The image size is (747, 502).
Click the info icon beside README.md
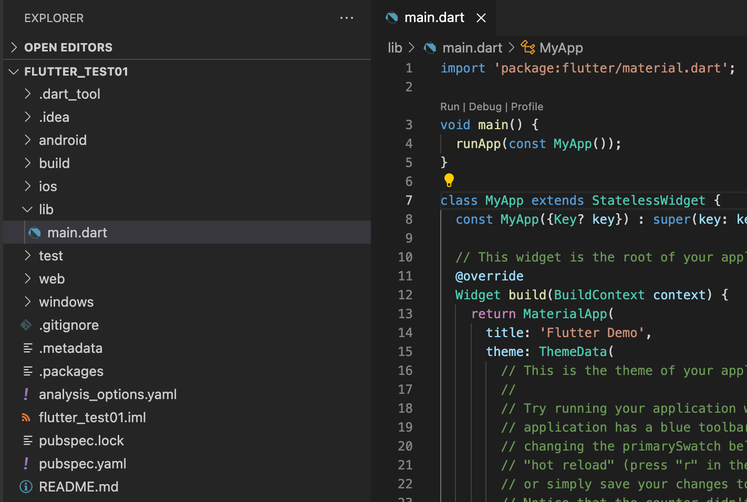pyautogui.click(x=26, y=487)
